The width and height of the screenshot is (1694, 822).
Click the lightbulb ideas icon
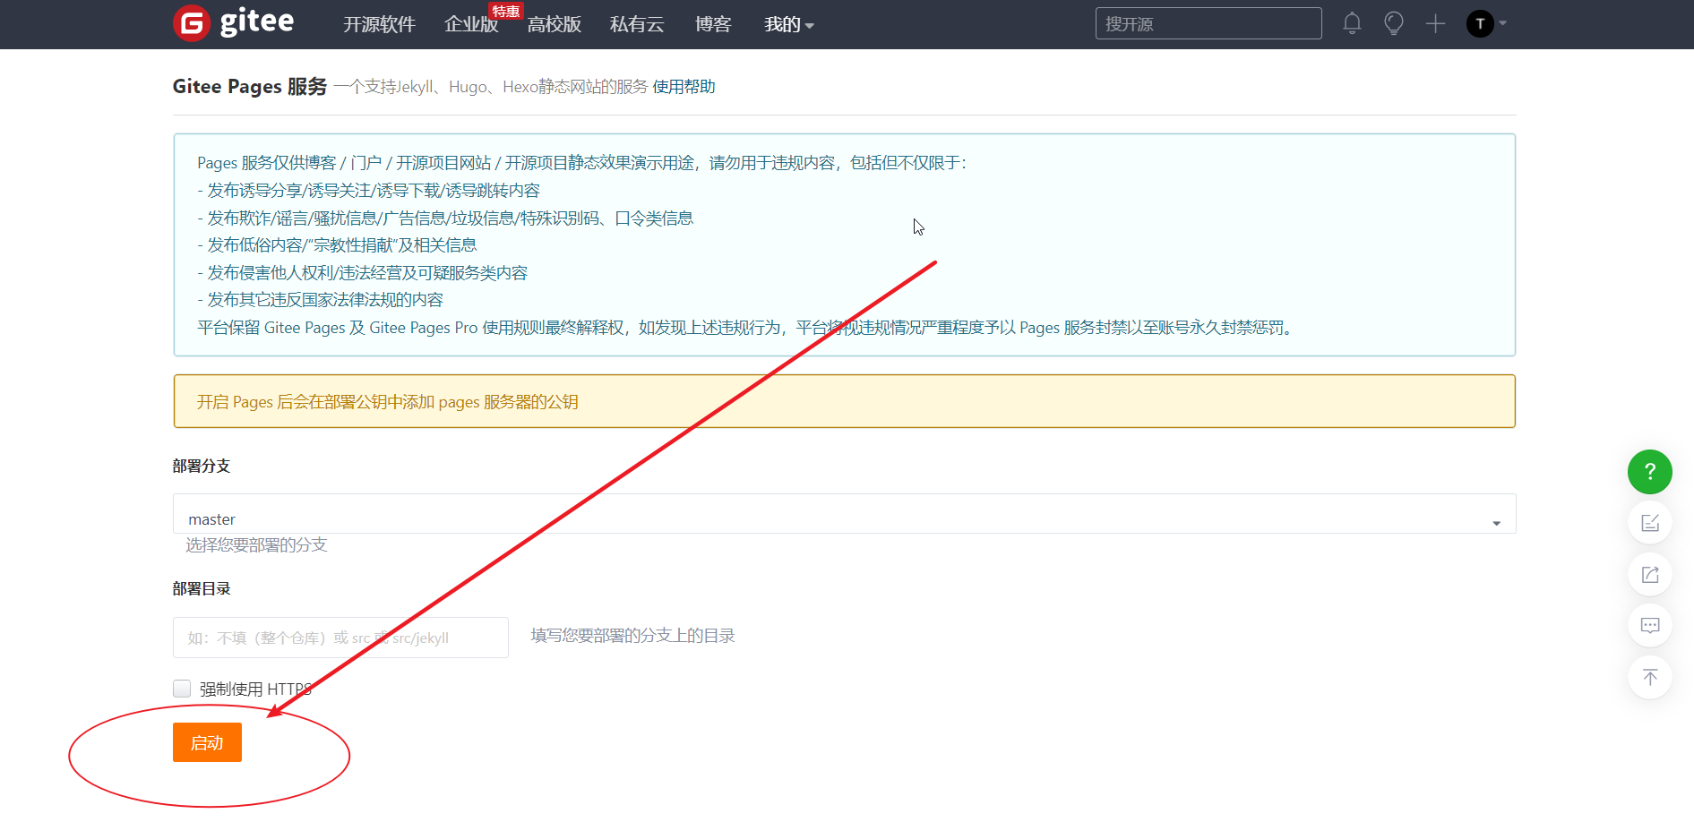1393,23
